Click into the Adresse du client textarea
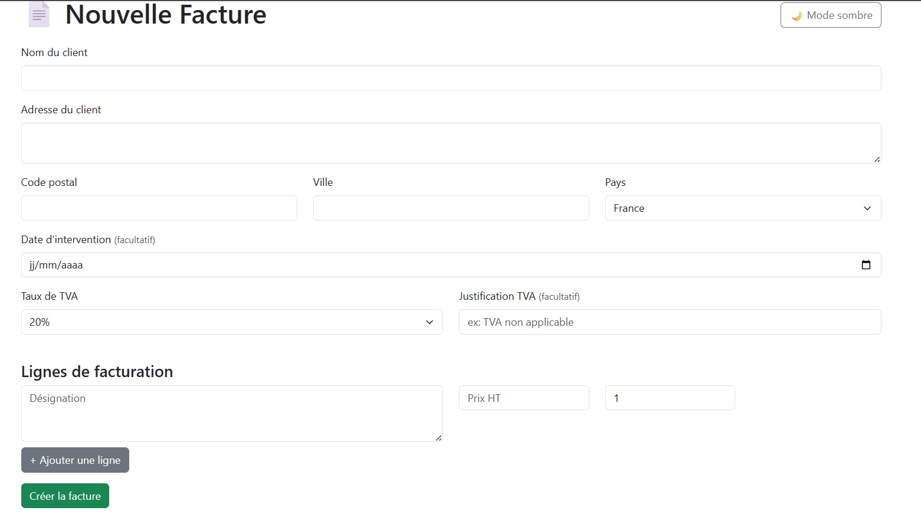921x514 pixels. [x=451, y=143]
